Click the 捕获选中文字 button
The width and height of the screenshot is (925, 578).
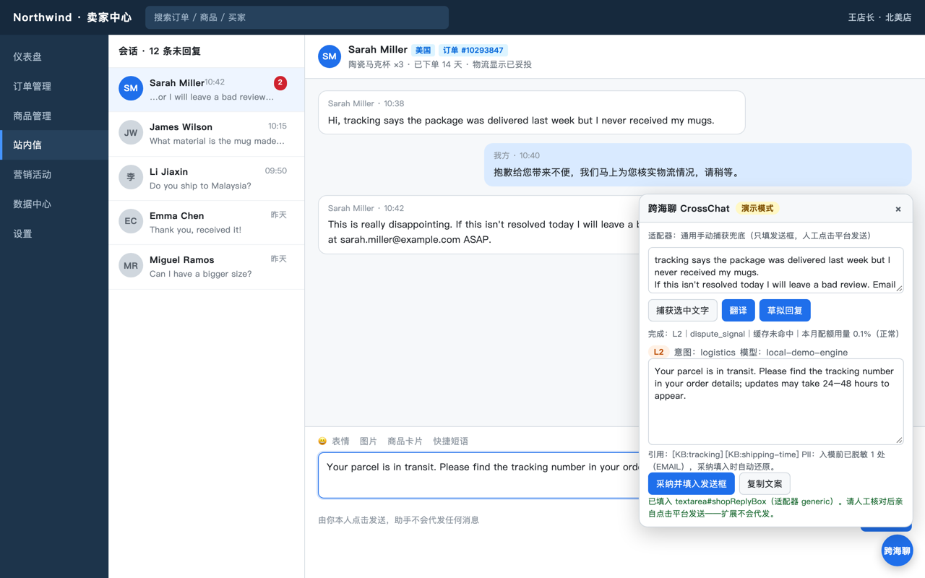(682, 311)
